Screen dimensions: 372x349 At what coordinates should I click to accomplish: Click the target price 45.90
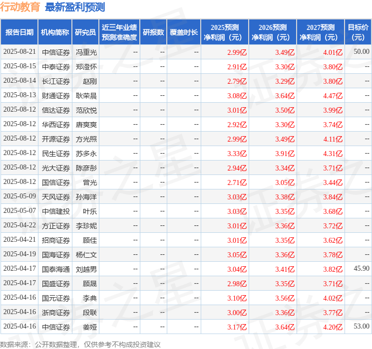(x=362, y=268)
